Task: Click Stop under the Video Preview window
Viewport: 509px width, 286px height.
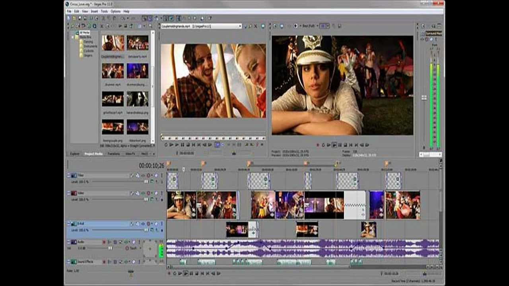Action: (x=346, y=145)
